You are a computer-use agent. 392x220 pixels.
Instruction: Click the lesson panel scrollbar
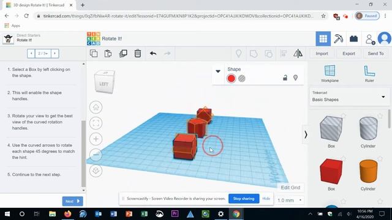click(83, 153)
